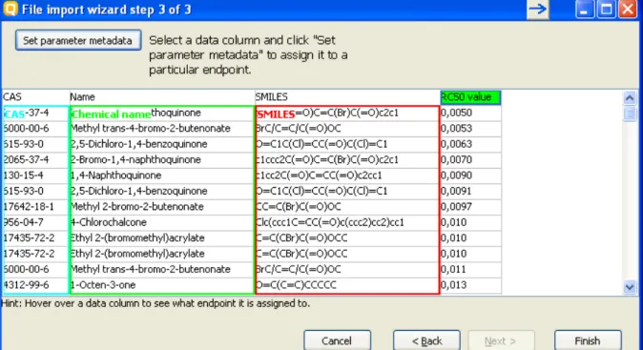The height and width of the screenshot is (350, 643).
Task: Click the SMILES cell O=C(C=C)CCCCC
Action: point(347,285)
